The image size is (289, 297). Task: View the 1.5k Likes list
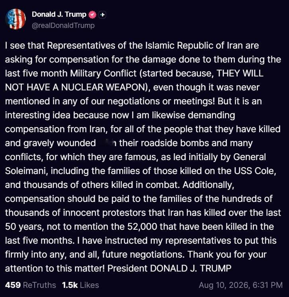click(x=80, y=285)
